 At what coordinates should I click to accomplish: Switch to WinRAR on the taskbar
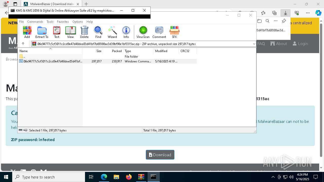(x=141, y=177)
